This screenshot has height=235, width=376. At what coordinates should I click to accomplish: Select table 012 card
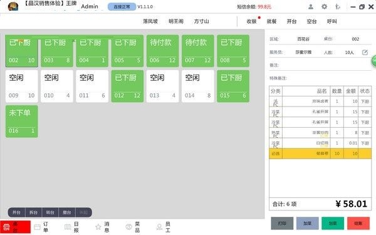(127, 86)
